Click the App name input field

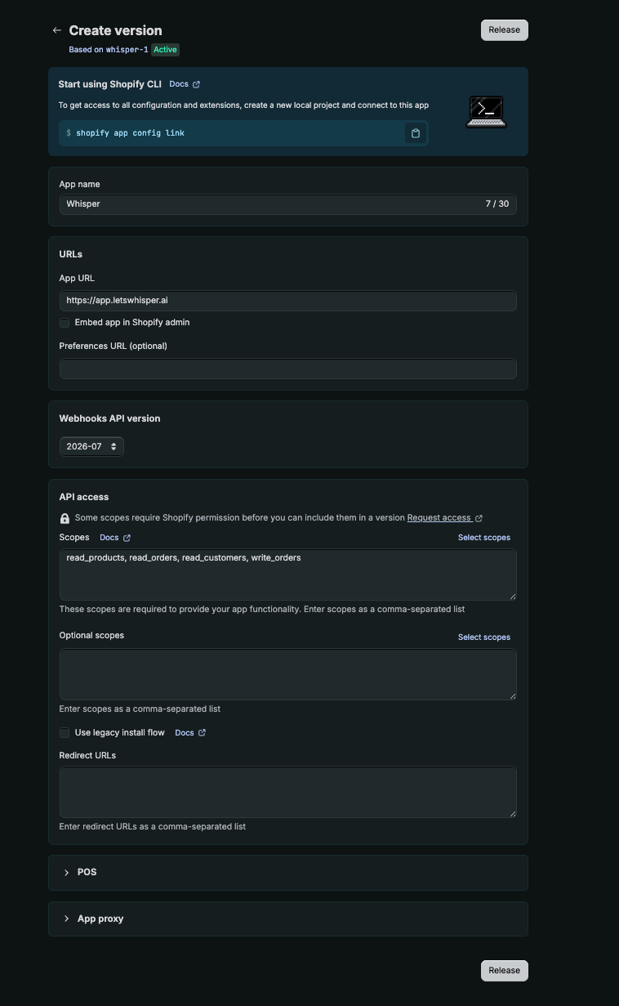(x=288, y=203)
